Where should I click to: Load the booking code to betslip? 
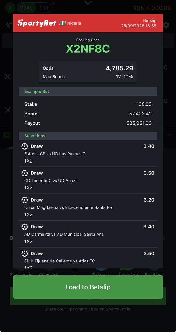[x=88, y=287]
